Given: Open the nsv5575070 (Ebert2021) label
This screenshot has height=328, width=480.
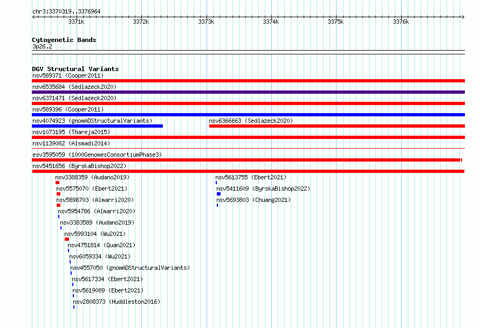Looking at the screenshot, I should [92, 189].
